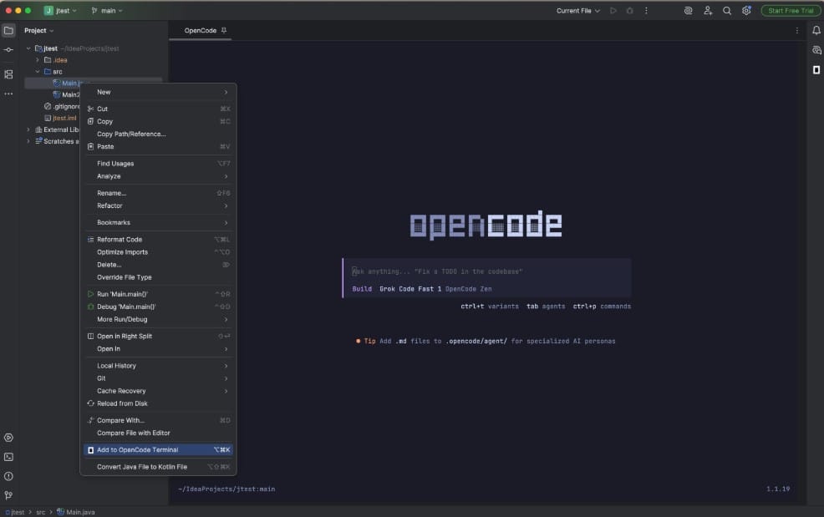Expand Scratches and Consoles node
This screenshot has height=517, width=824.
[x=28, y=141]
